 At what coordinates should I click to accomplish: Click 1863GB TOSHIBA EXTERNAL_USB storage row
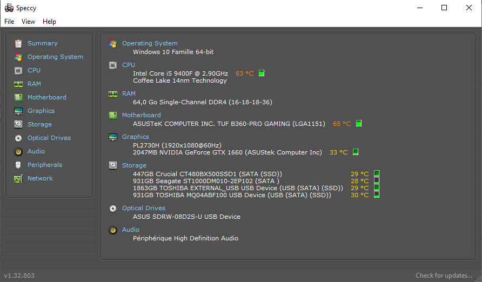tap(238, 188)
